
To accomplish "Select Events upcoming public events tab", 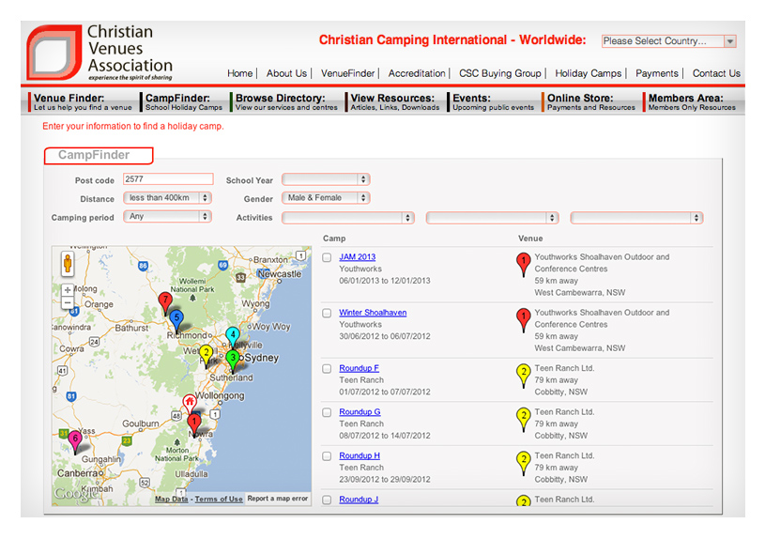I will coord(493,102).
